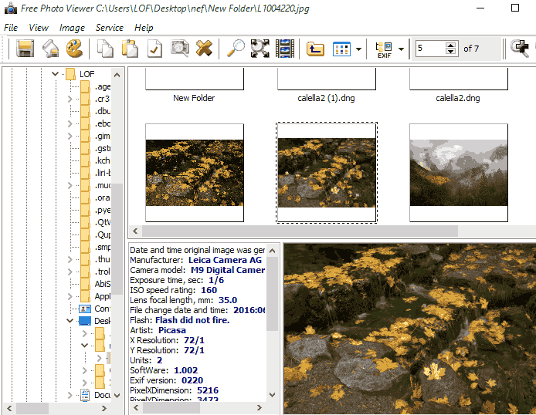Click 'Leica Camera AG' manufacturer value
This screenshot has height=415, width=536.
(225, 260)
